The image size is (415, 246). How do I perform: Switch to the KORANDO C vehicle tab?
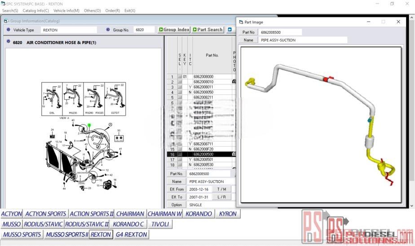tap(128, 224)
